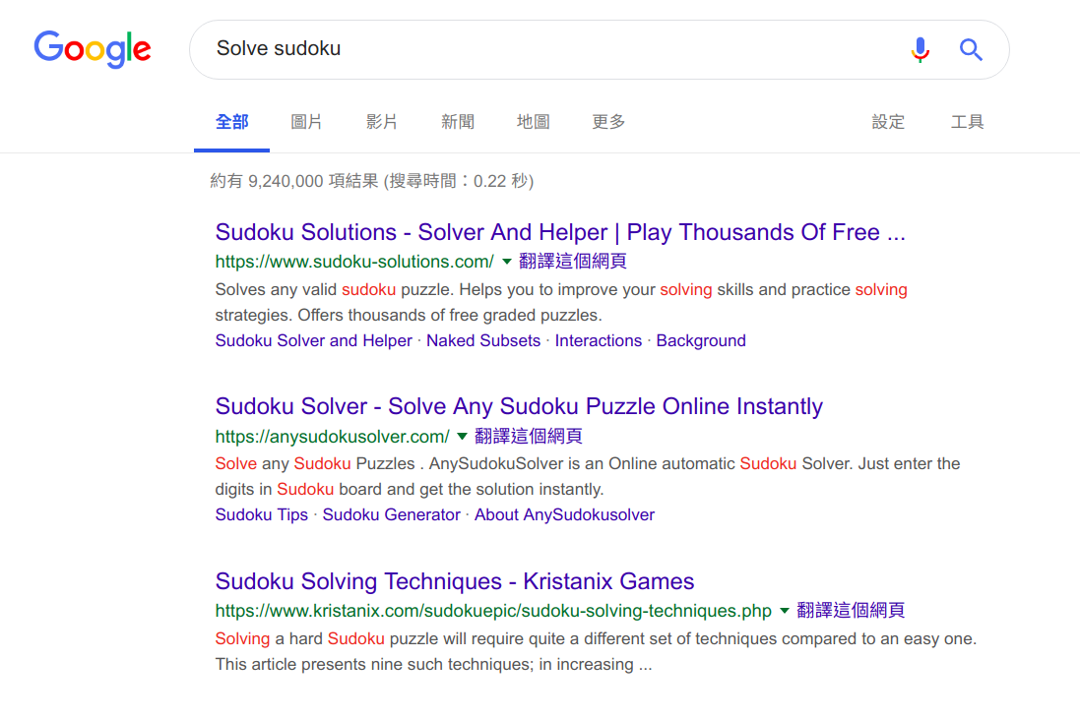The width and height of the screenshot is (1080, 719).
Task: Translate the anysudokusolver.com page via 翻譯這個網頁
Action: [x=529, y=436]
